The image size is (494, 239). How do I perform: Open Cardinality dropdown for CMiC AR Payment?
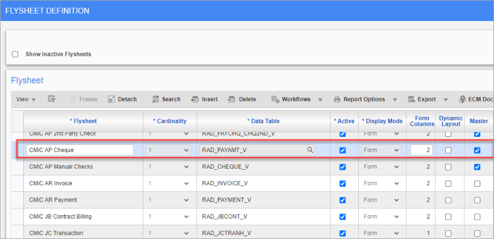168,200
